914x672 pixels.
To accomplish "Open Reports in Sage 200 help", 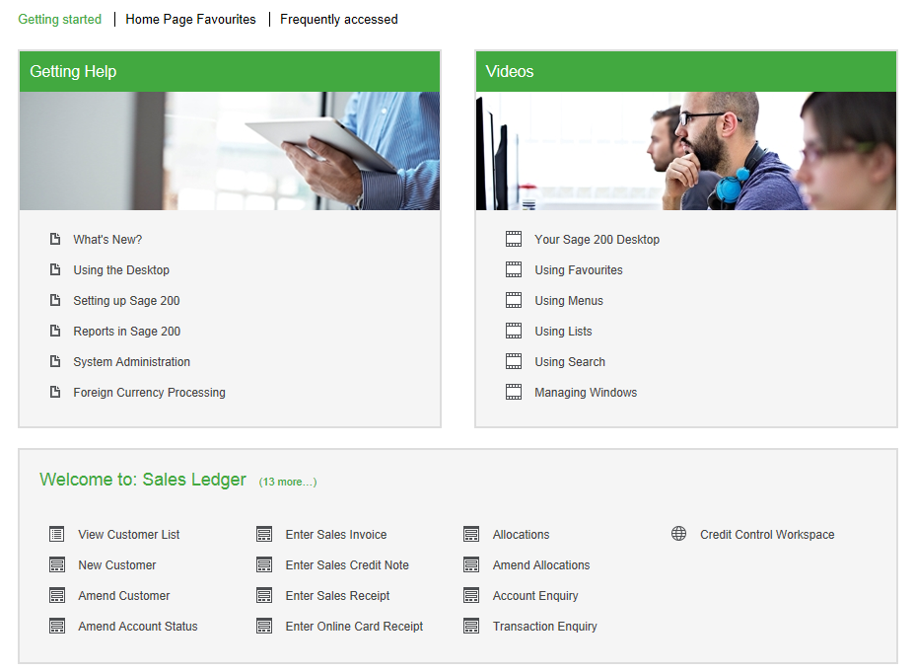I will (x=127, y=331).
